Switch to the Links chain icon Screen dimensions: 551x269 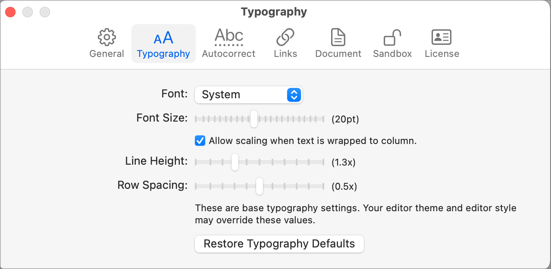pyautogui.click(x=285, y=38)
